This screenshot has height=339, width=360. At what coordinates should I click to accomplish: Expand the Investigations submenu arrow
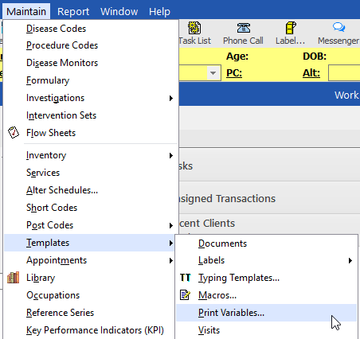coord(171,98)
